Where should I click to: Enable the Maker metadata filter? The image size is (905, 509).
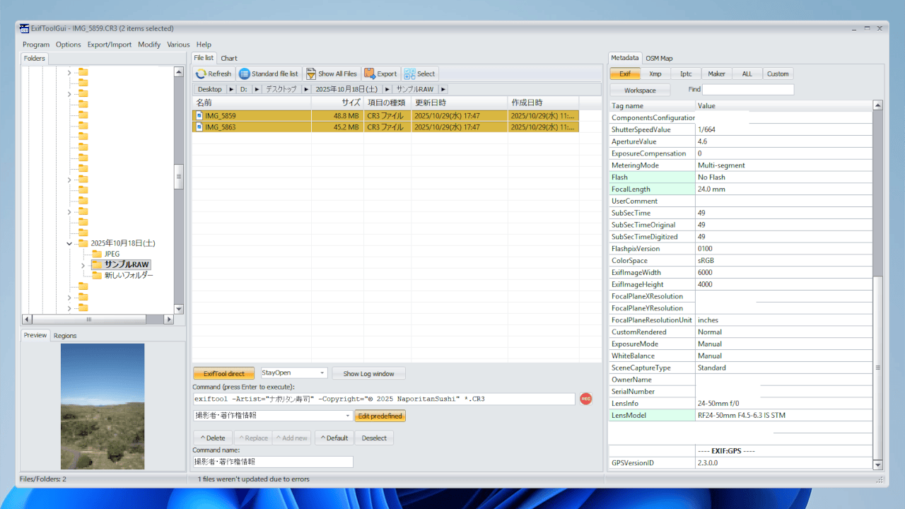(716, 73)
